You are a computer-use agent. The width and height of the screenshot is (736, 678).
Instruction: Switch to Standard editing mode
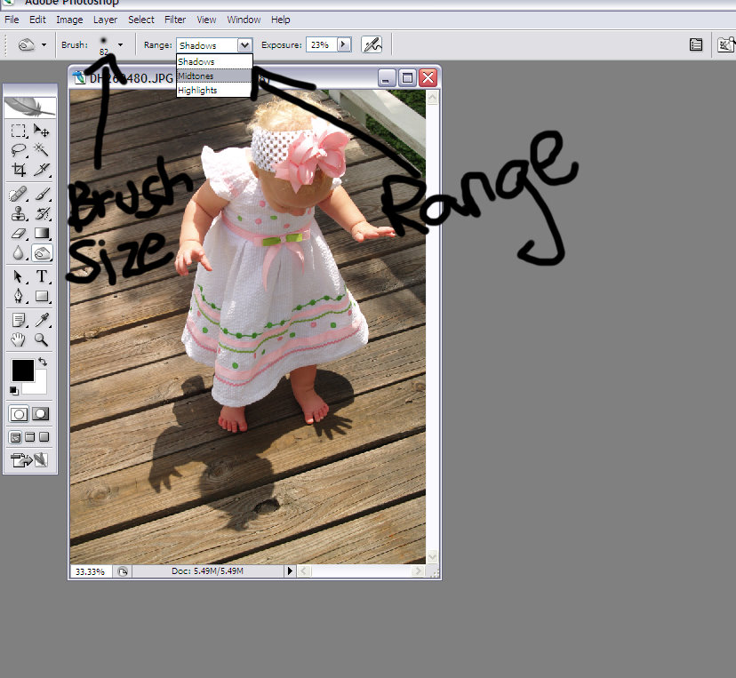click(19, 414)
